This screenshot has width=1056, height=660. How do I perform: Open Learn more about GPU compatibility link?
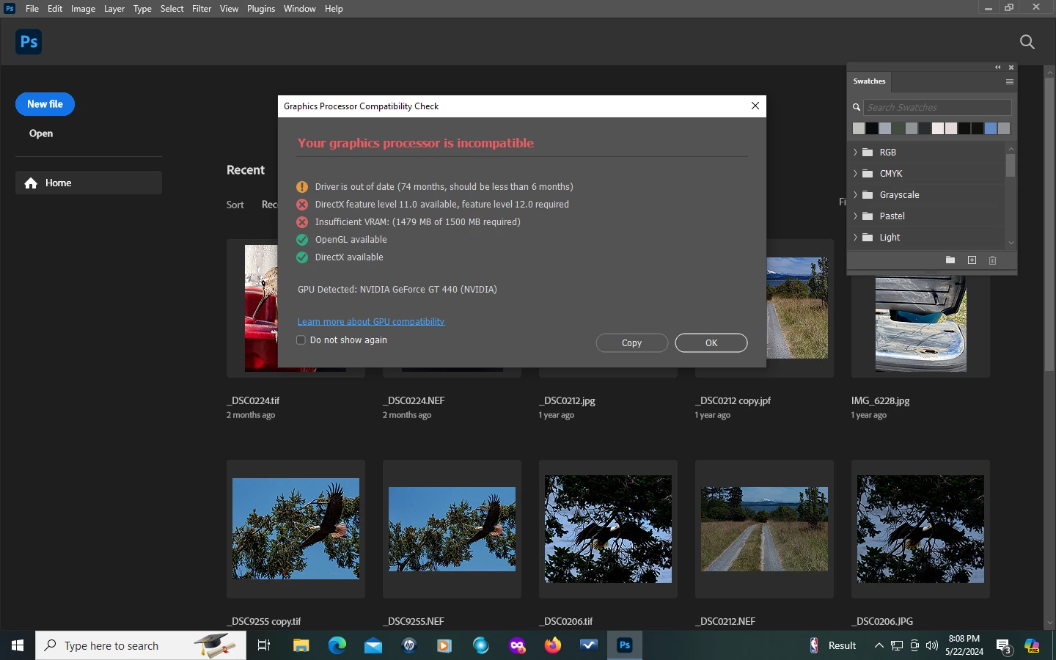click(371, 321)
